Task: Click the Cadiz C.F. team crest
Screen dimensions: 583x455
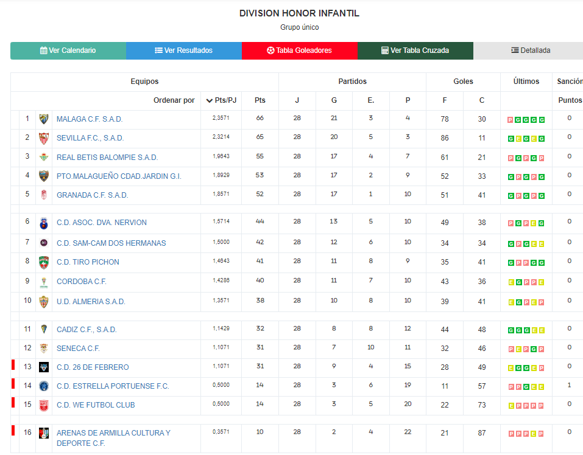Action: (x=44, y=329)
